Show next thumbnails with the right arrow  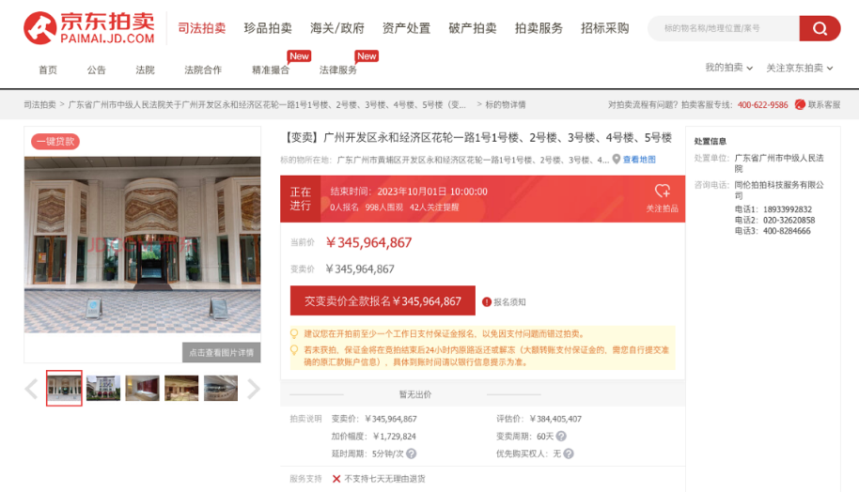point(254,389)
